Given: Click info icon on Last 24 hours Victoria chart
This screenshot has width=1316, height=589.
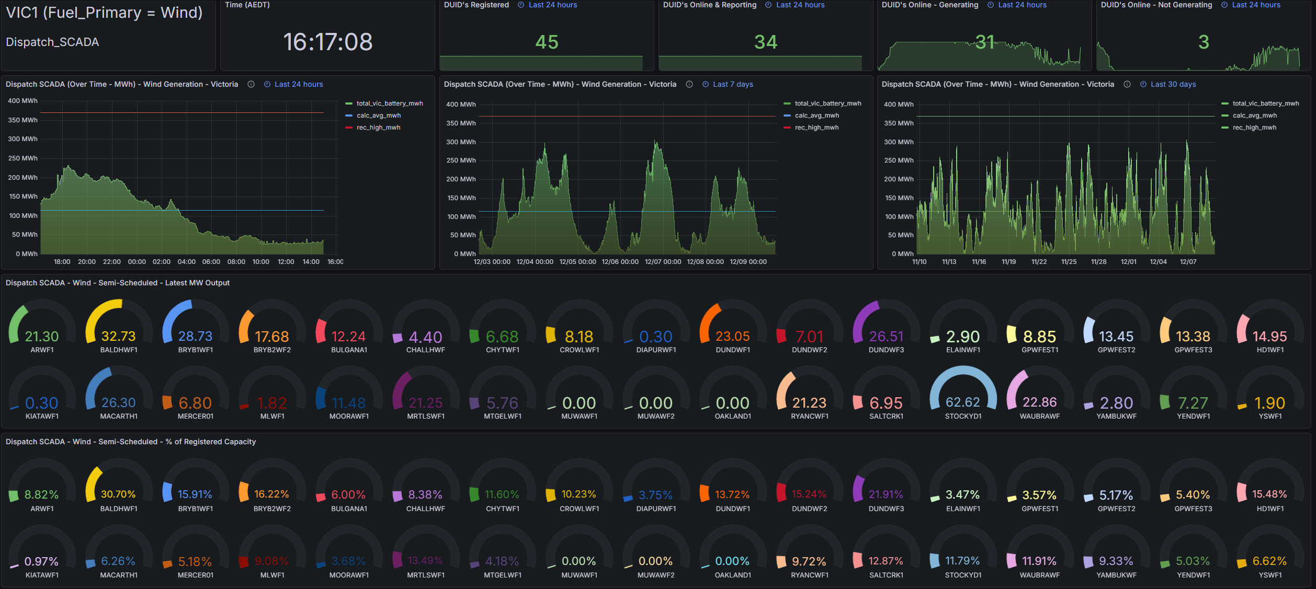Looking at the screenshot, I should pyautogui.click(x=251, y=84).
